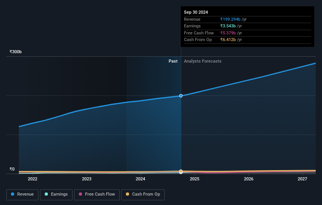Click the ₹300b y-axis label

(15, 52)
